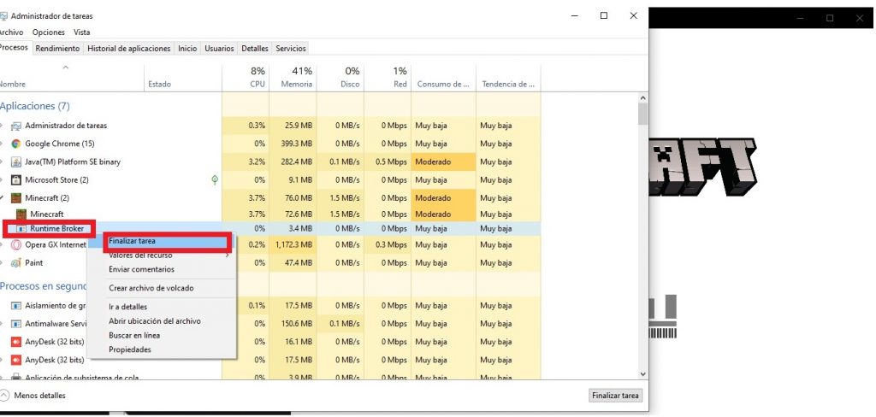Collapse the column sort arrow above Nombre
The image size is (876, 417).
coord(65,68)
